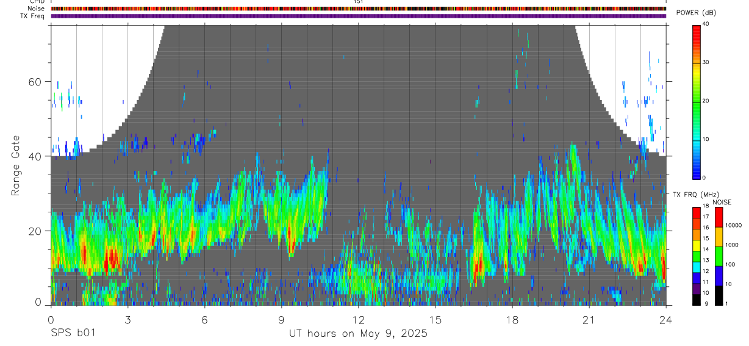Click the TX FRQ (MHz) color bar

[696, 256]
